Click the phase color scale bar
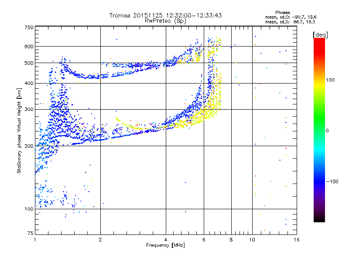Screen dimensions: 349x261 pyautogui.click(x=319, y=130)
